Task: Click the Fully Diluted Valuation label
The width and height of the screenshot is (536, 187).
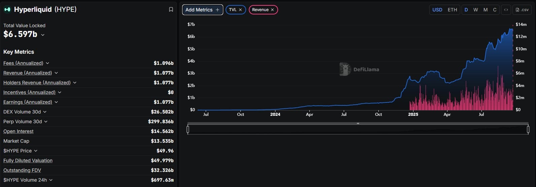Action: click(28, 160)
